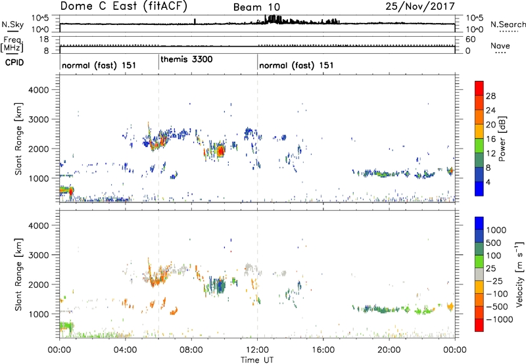Click '100' tick on Velocity colorbar
The image size is (526, 364).
494,256
